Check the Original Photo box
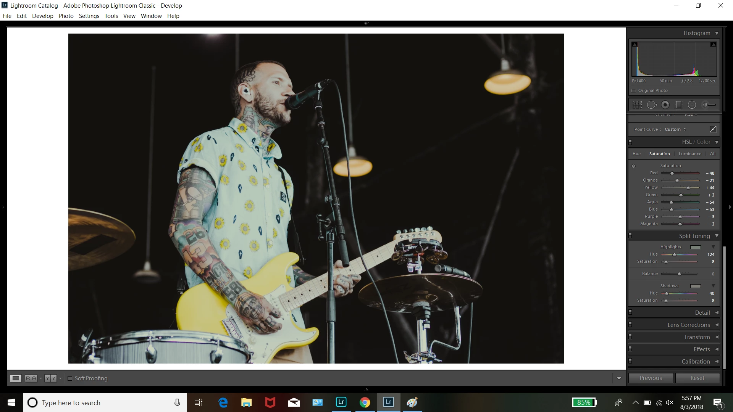The width and height of the screenshot is (733, 412). pyautogui.click(x=634, y=91)
